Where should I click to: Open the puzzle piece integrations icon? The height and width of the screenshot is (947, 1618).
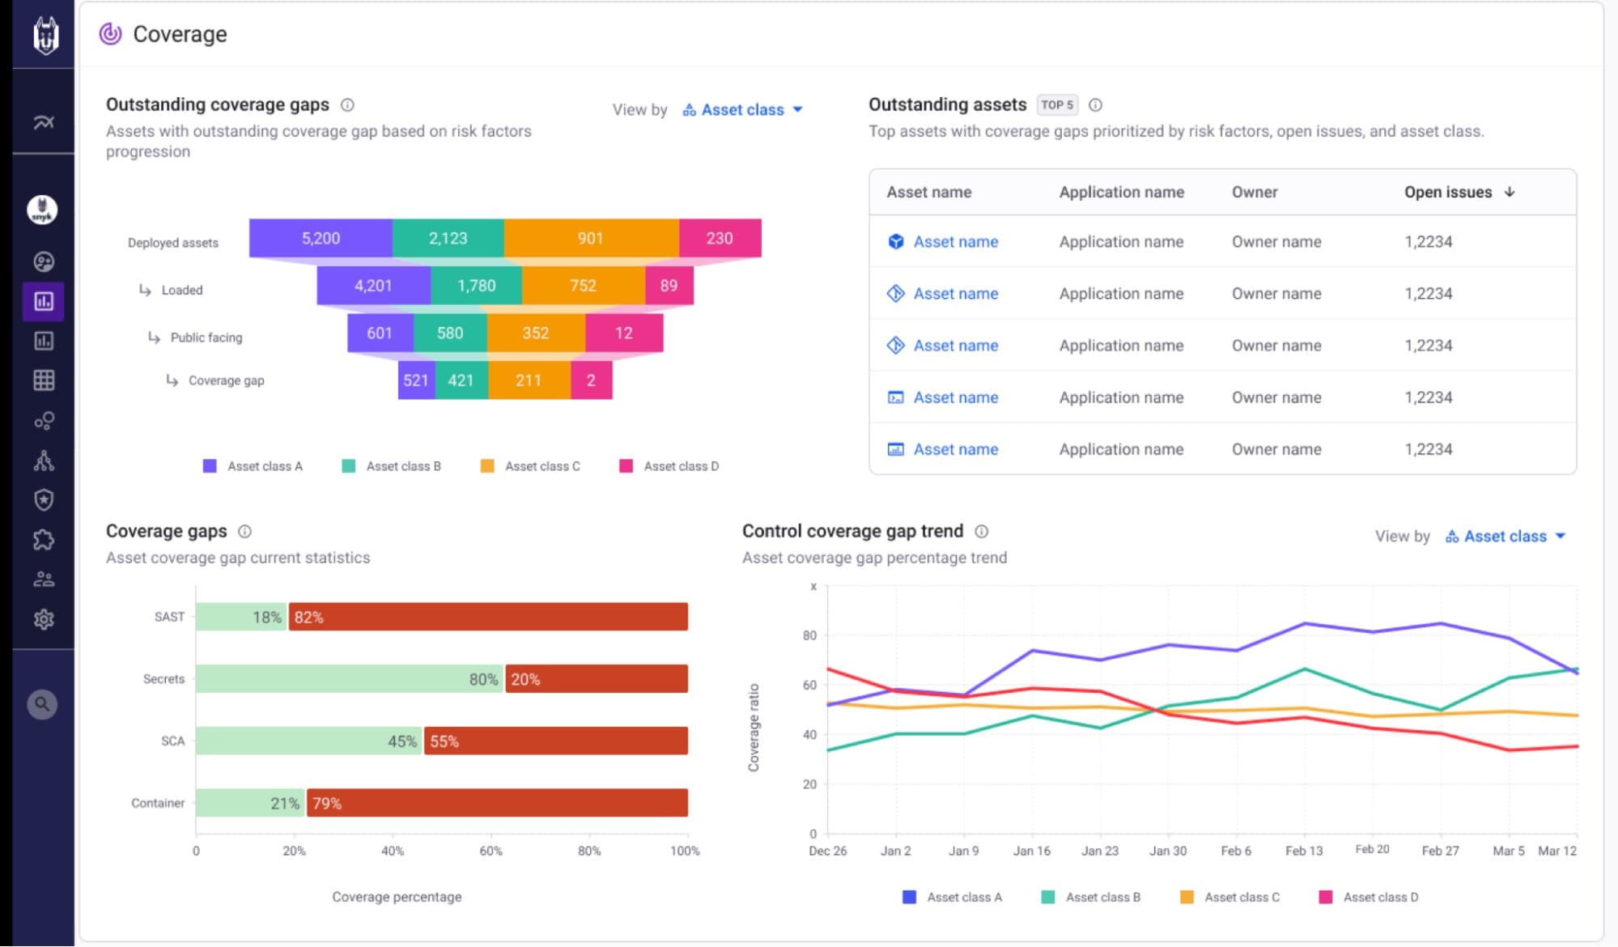pyautogui.click(x=44, y=540)
